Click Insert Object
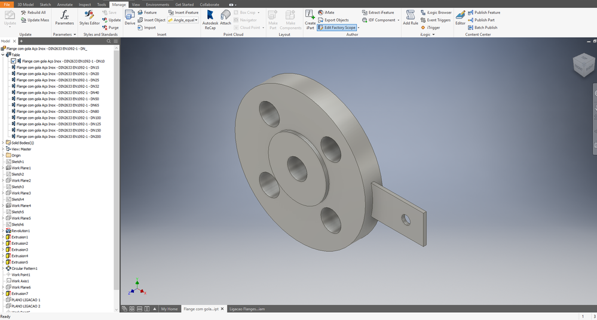The image size is (597, 320). tap(152, 20)
